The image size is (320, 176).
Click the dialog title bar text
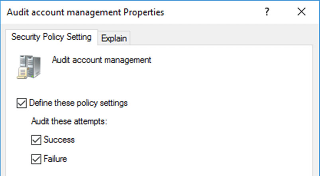(x=86, y=12)
